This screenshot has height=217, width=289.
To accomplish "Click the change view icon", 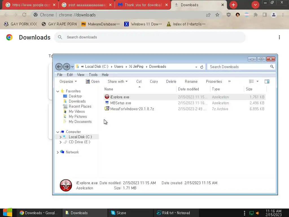I will point(251,81).
